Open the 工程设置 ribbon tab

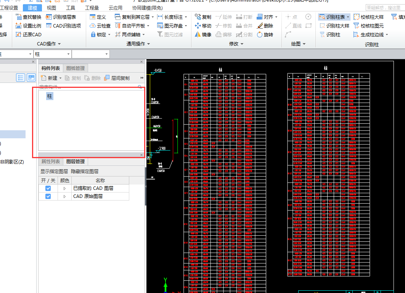(x=9, y=8)
